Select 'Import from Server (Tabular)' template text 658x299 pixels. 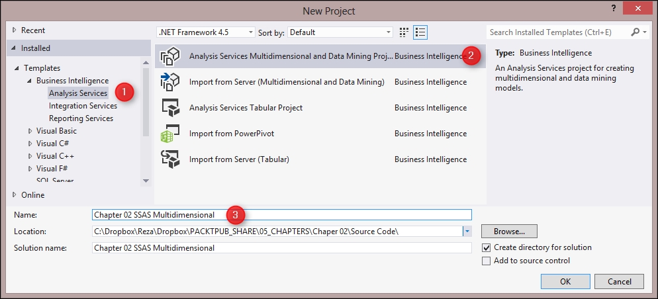(x=239, y=159)
